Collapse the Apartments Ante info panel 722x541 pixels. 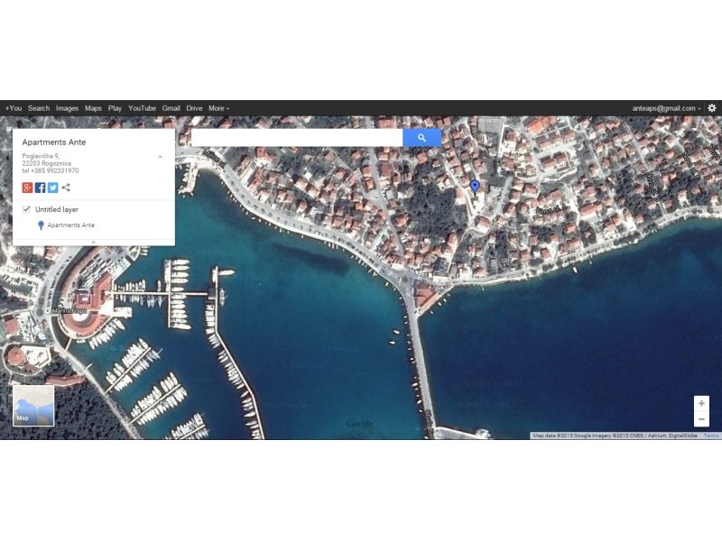161,155
